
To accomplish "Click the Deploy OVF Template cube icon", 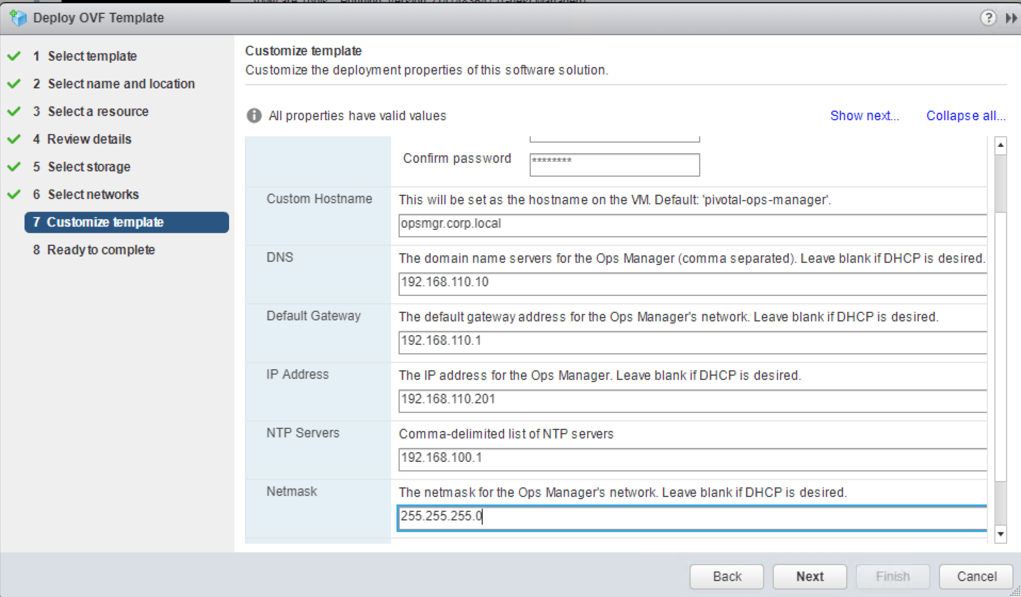I will (x=18, y=18).
